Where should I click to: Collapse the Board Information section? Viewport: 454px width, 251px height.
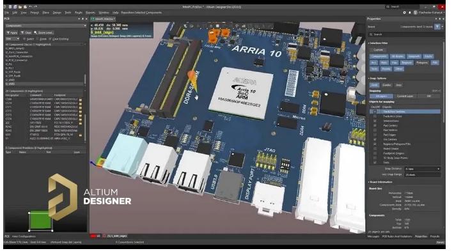(x=369, y=182)
